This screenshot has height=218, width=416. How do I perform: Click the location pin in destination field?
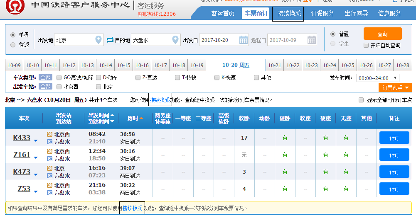pos(175,40)
